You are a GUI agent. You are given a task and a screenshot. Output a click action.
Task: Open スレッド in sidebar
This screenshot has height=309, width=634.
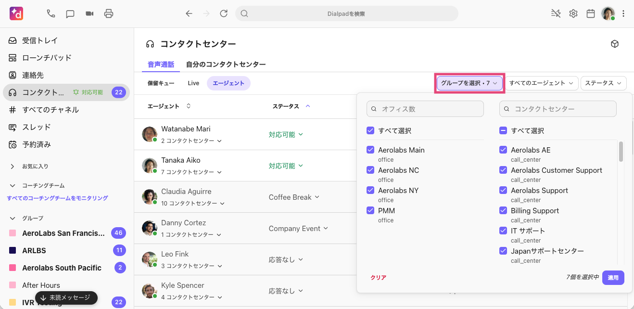(66, 127)
